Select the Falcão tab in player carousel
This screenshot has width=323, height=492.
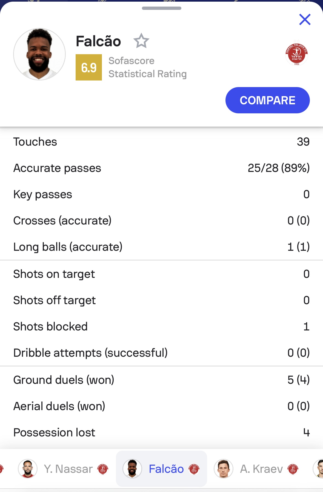click(x=161, y=469)
